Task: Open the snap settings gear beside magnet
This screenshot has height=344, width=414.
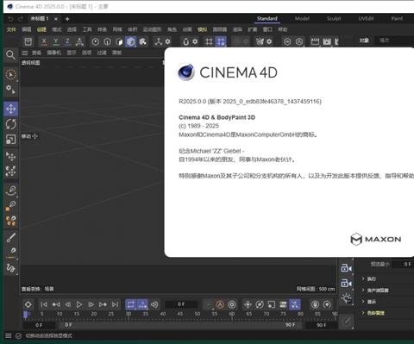Action: pyautogui.click(x=195, y=41)
